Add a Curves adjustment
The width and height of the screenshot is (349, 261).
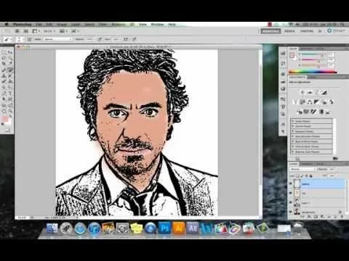click(x=317, y=92)
